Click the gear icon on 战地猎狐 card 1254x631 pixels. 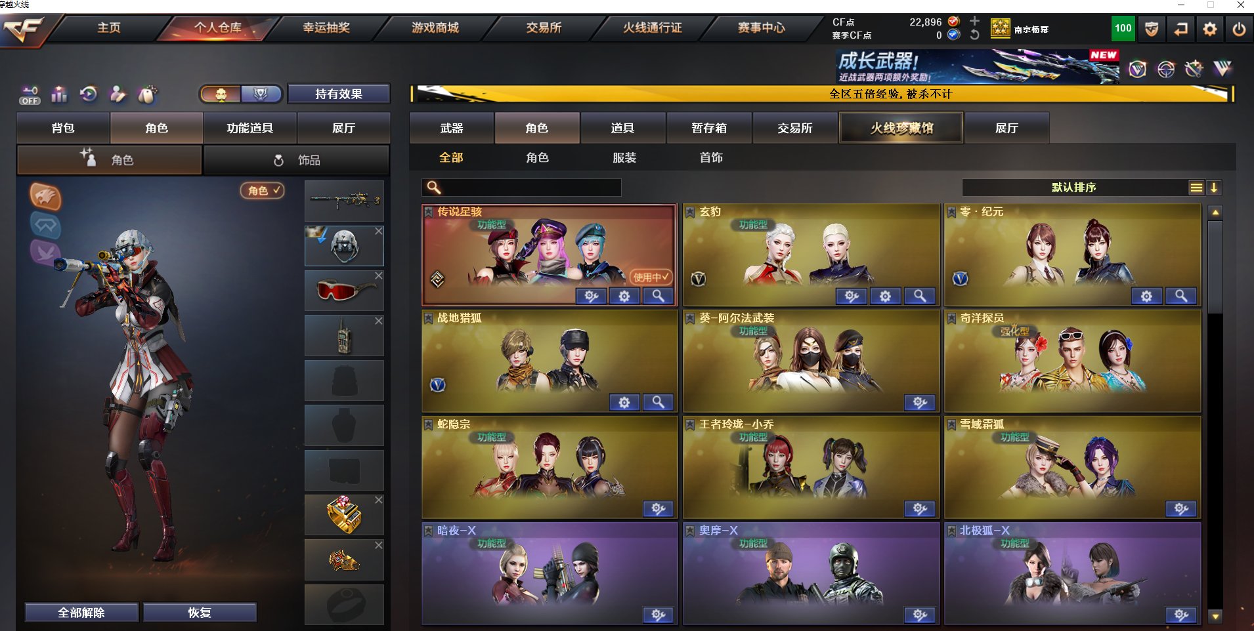[x=624, y=403]
